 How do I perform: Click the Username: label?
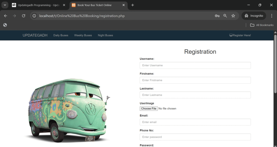(x=147, y=59)
